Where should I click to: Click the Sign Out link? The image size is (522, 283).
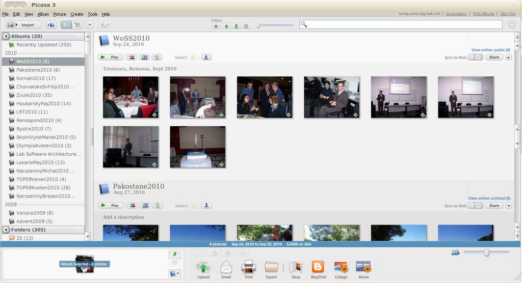tap(507, 14)
